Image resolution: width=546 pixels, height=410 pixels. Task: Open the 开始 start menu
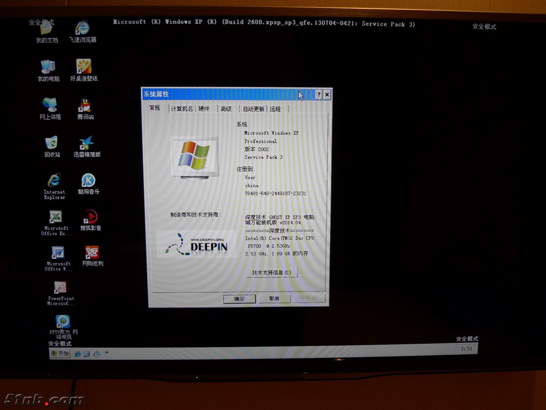(x=60, y=353)
